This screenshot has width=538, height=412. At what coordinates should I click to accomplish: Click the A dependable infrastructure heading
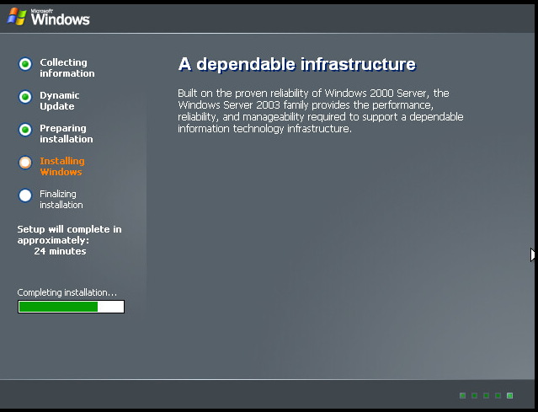coord(297,64)
